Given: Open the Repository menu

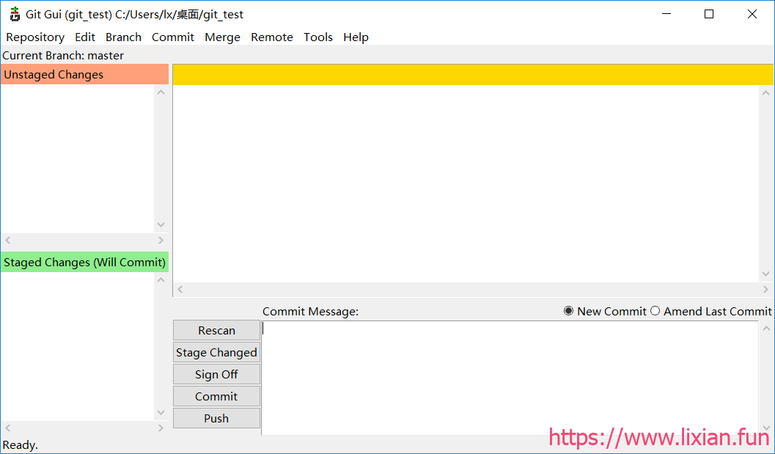Looking at the screenshot, I should pos(35,37).
